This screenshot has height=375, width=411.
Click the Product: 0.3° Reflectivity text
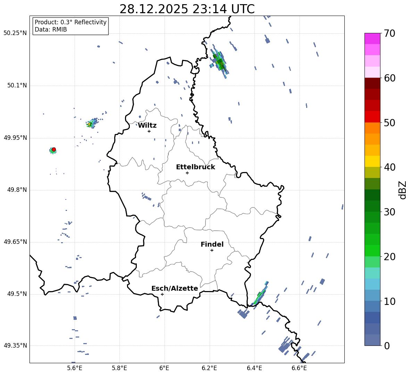pyautogui.click(x=70, y=22)
